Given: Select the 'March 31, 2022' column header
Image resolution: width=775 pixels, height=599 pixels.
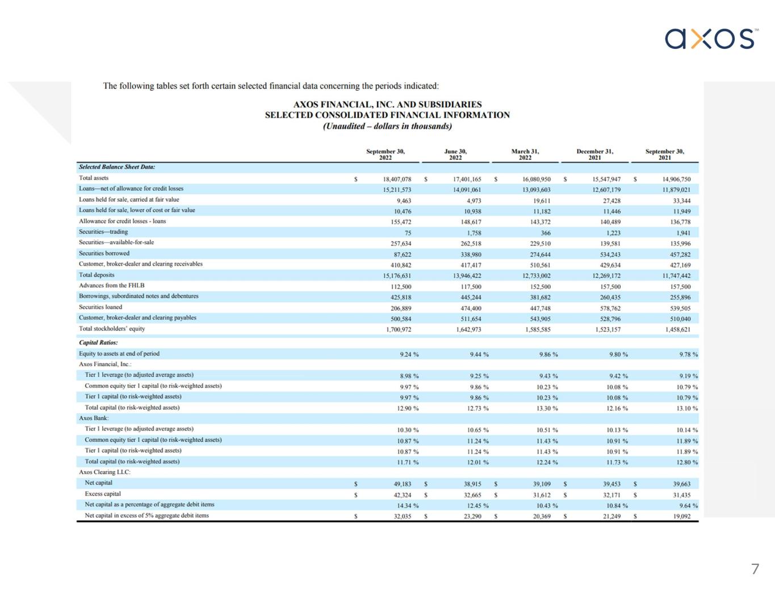Looking at the screenshot, I should point(525,154).
